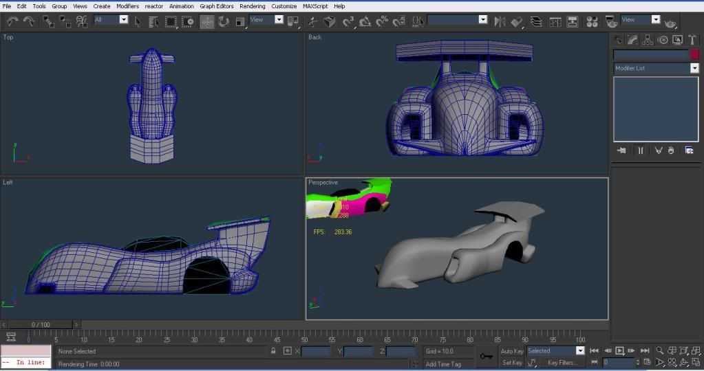Click the Undo arrow icon

pyautogui.click(x=12, y=21)
